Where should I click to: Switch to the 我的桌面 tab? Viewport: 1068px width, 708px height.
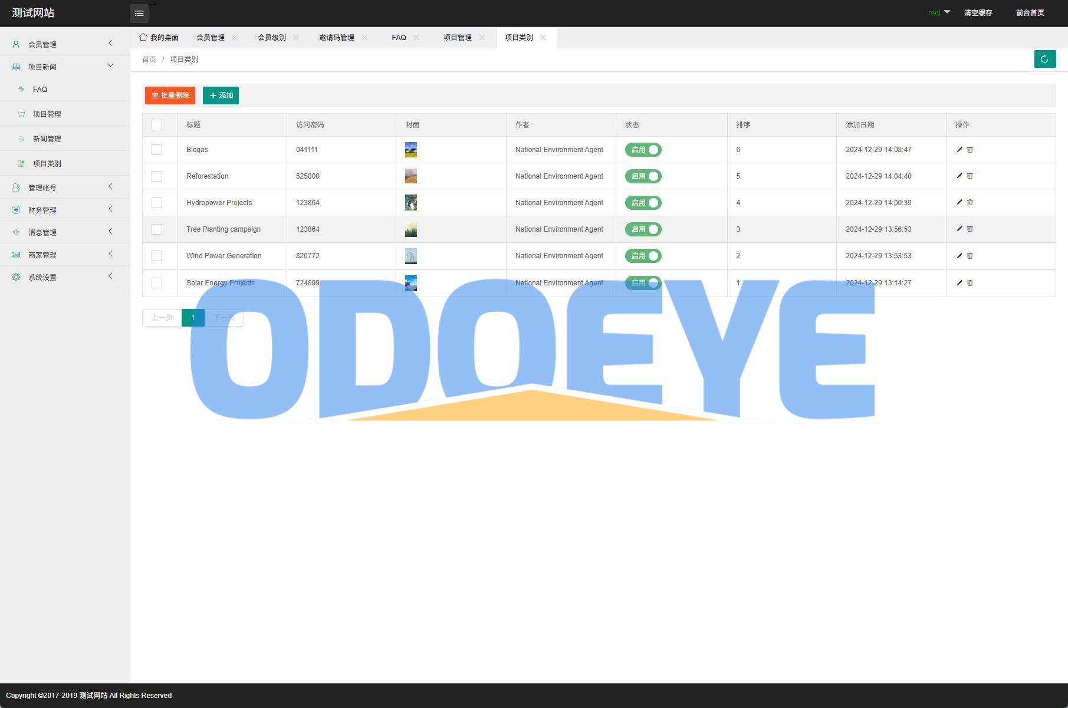point(159,37)
